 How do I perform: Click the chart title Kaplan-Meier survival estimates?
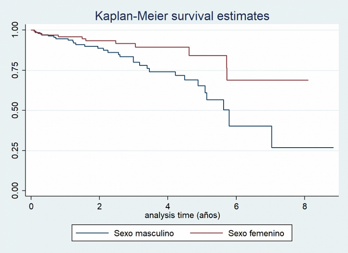coord(182,16)
